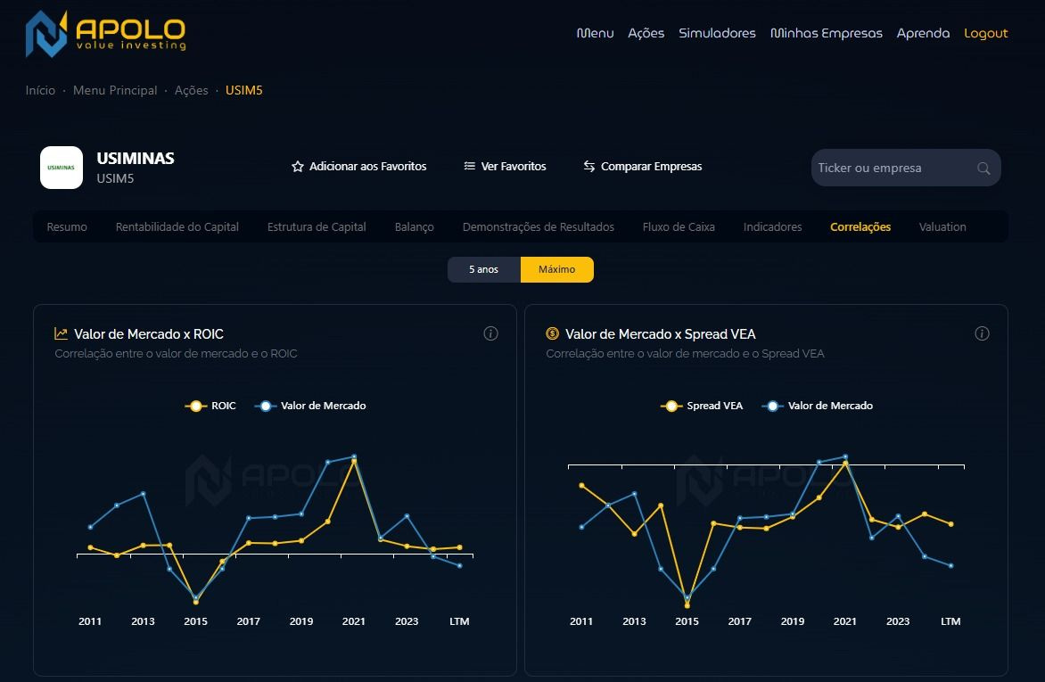Go to Início breadcrumb
Image resolution: width=1045 pixels, height=682 pixels.
[40, 90]
